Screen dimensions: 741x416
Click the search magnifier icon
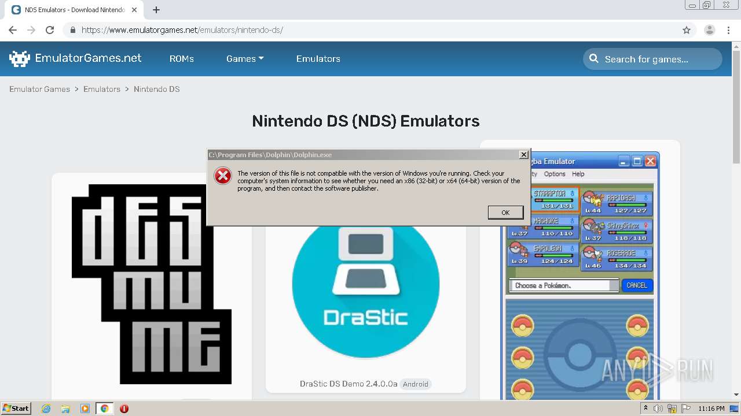(x=594, y=58)
